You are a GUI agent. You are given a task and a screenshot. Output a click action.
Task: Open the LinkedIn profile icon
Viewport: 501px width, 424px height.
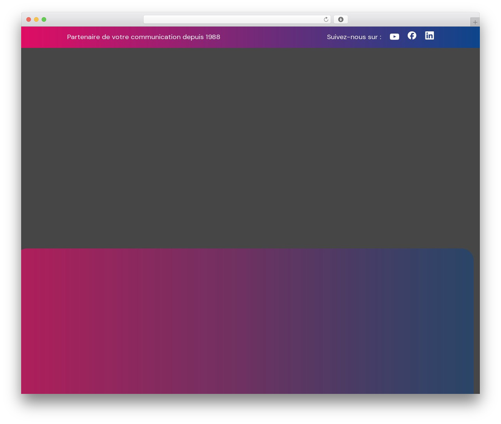[429, 36]
